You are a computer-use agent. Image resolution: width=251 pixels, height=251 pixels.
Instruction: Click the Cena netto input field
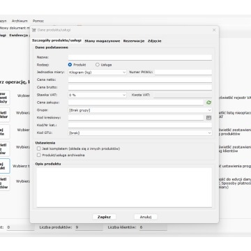pyautogui.click(x=140, y=80)
